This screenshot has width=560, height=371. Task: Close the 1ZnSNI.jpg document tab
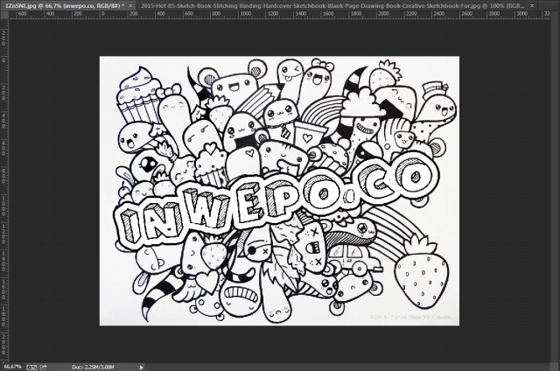(130, 6)
